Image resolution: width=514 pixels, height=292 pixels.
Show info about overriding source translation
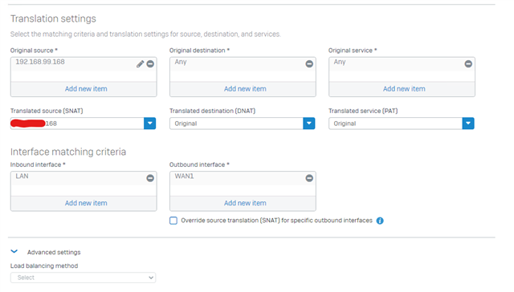pyautogui.click(x=380, y=221)
